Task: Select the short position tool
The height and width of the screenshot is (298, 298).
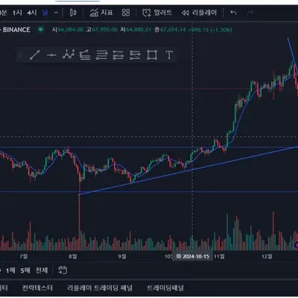Action: (x=135, y=54)
